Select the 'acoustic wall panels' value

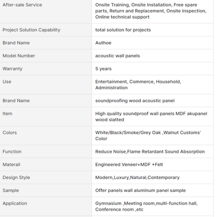tap(117, 56)
